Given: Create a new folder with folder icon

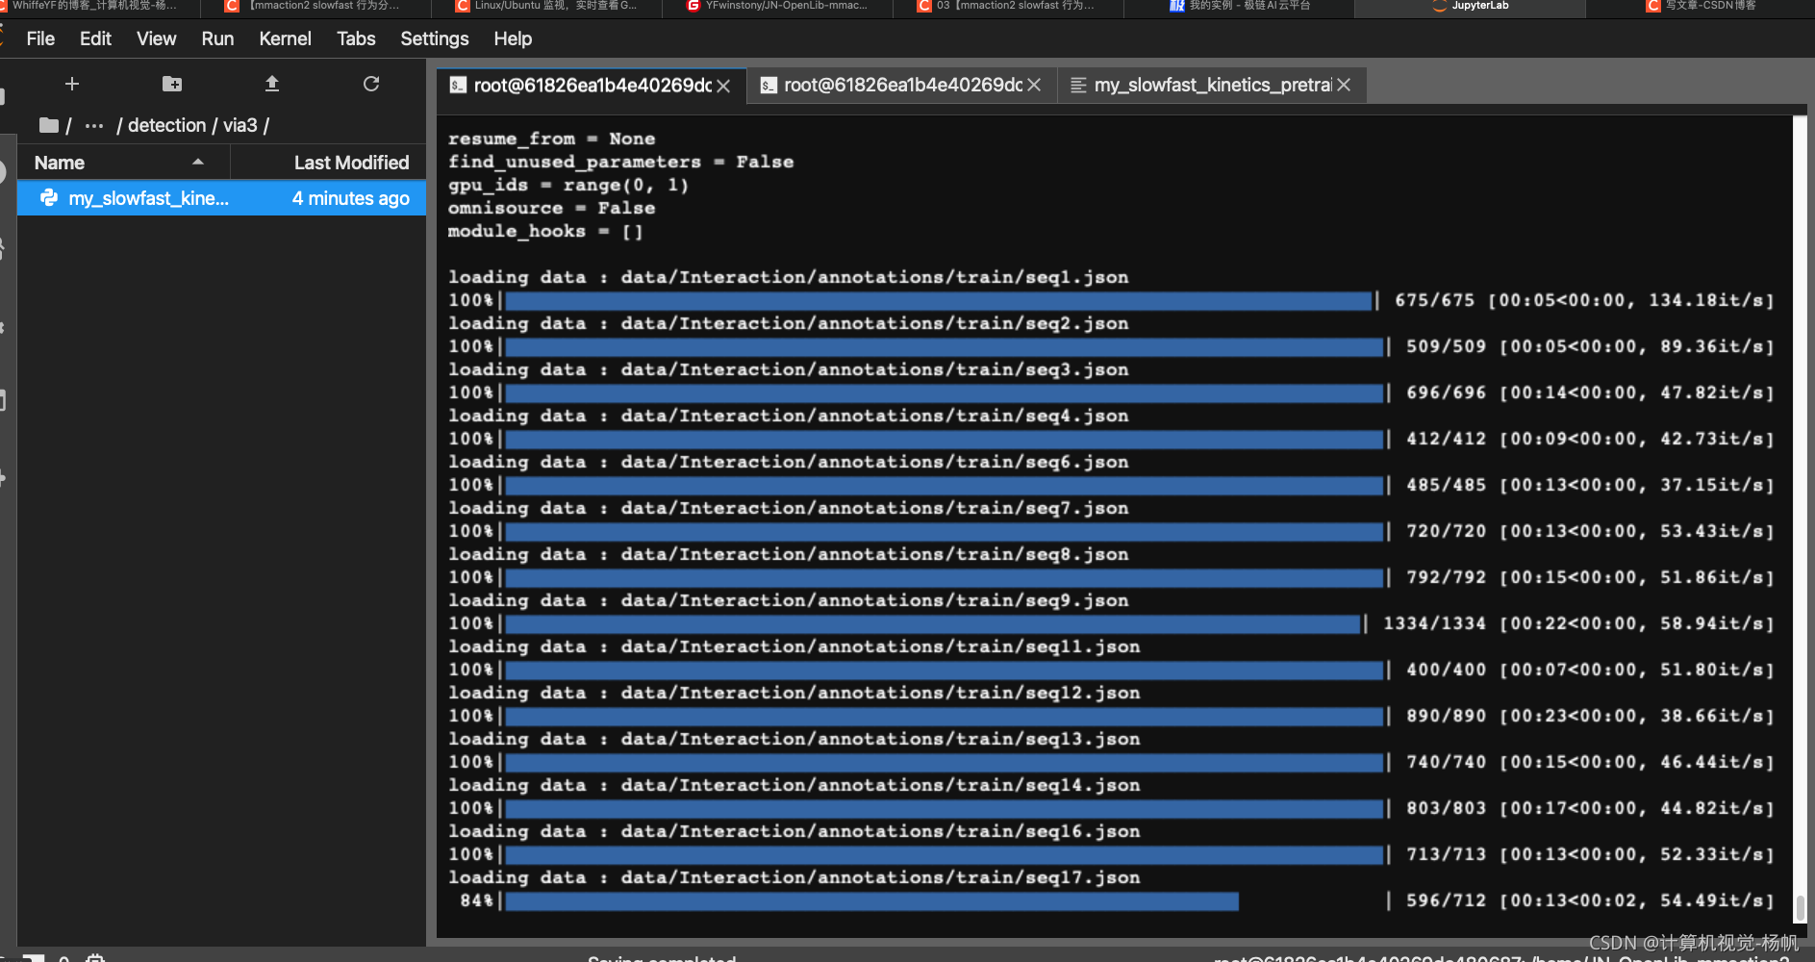Looking at the screenshot, I should click(172, 84).
